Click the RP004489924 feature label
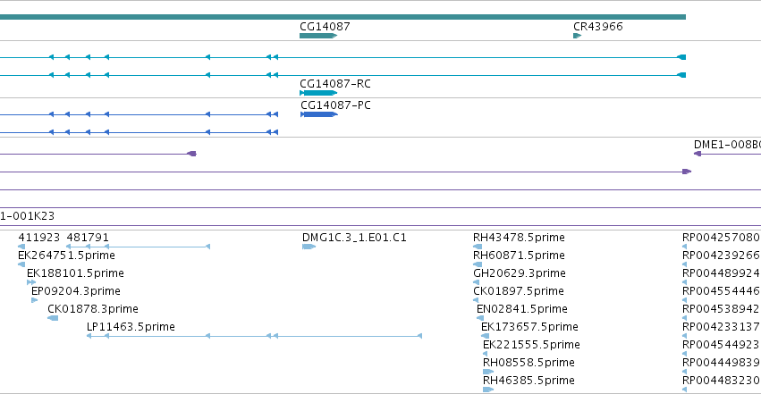This screenshot has height=394, width=761. [x=721, y=273]
